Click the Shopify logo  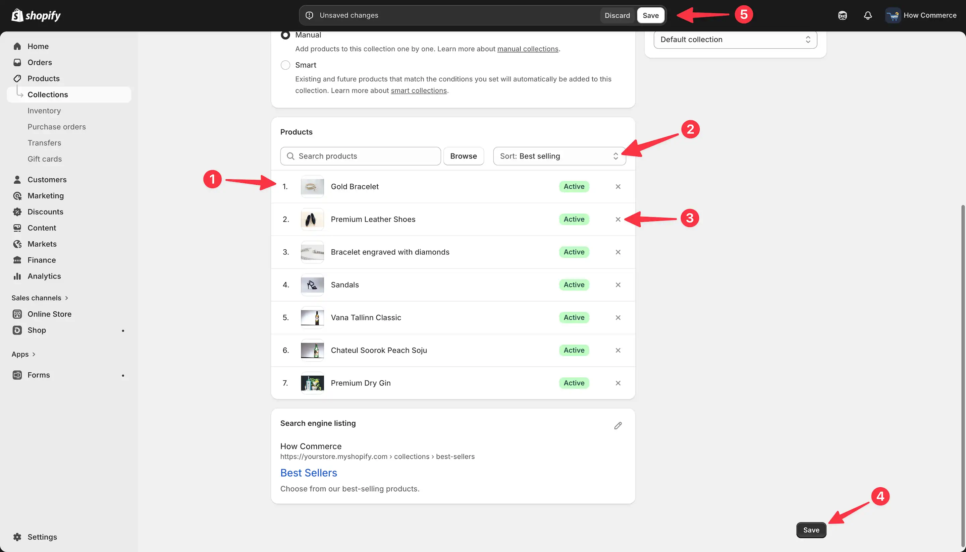[36, 15]
